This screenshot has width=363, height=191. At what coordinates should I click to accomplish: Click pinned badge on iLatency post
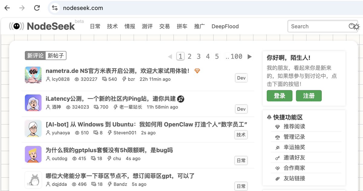pyautogui.click(x=181, y=99)
